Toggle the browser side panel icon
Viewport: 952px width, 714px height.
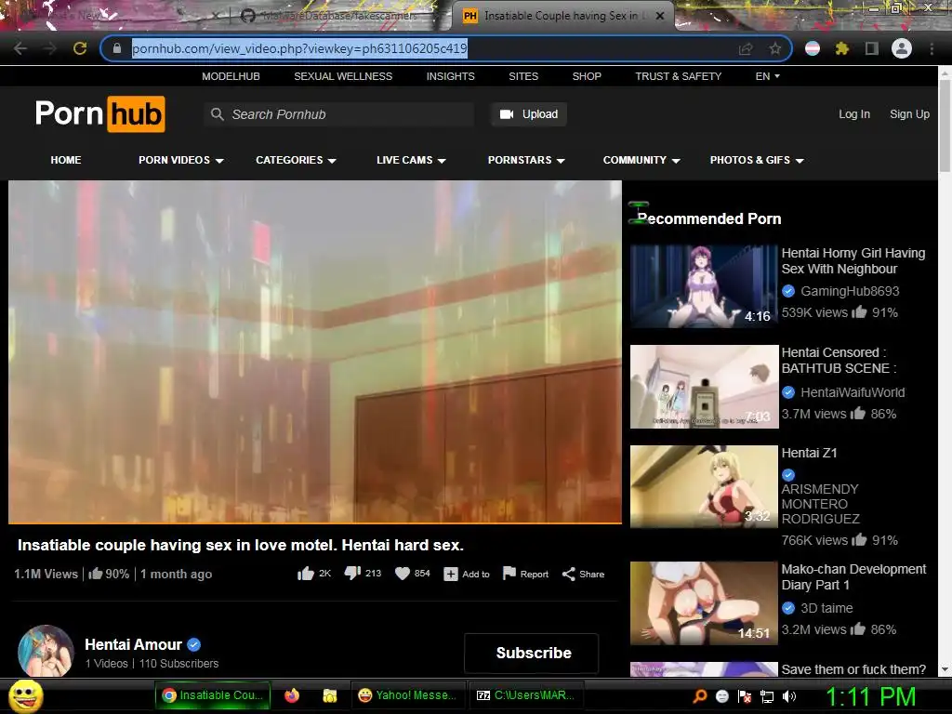(872, 48)
